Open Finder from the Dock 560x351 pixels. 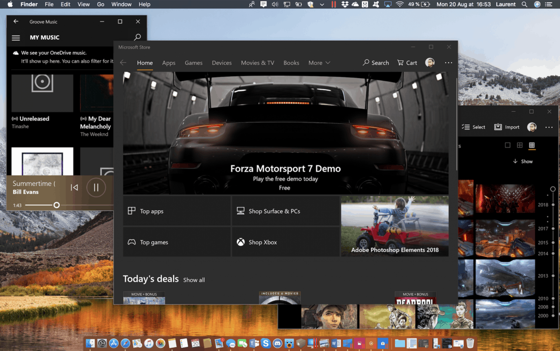[x=90, y=343]
